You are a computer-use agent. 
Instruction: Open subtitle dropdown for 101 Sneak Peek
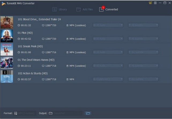(x=143, y=52)
